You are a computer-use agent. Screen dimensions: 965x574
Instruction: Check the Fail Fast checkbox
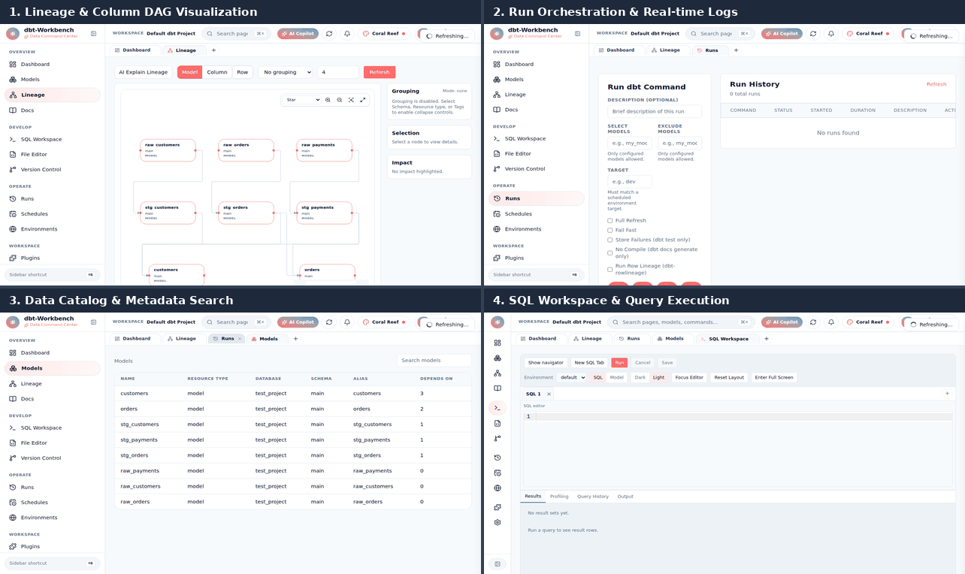pos(610,231)
